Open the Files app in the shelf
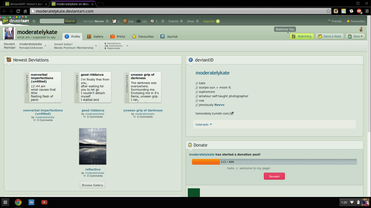Viewport: 371px width, 208px height. tap(31, 202)
